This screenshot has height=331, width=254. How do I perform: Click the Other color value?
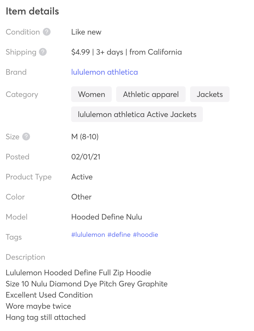[81, 197]
